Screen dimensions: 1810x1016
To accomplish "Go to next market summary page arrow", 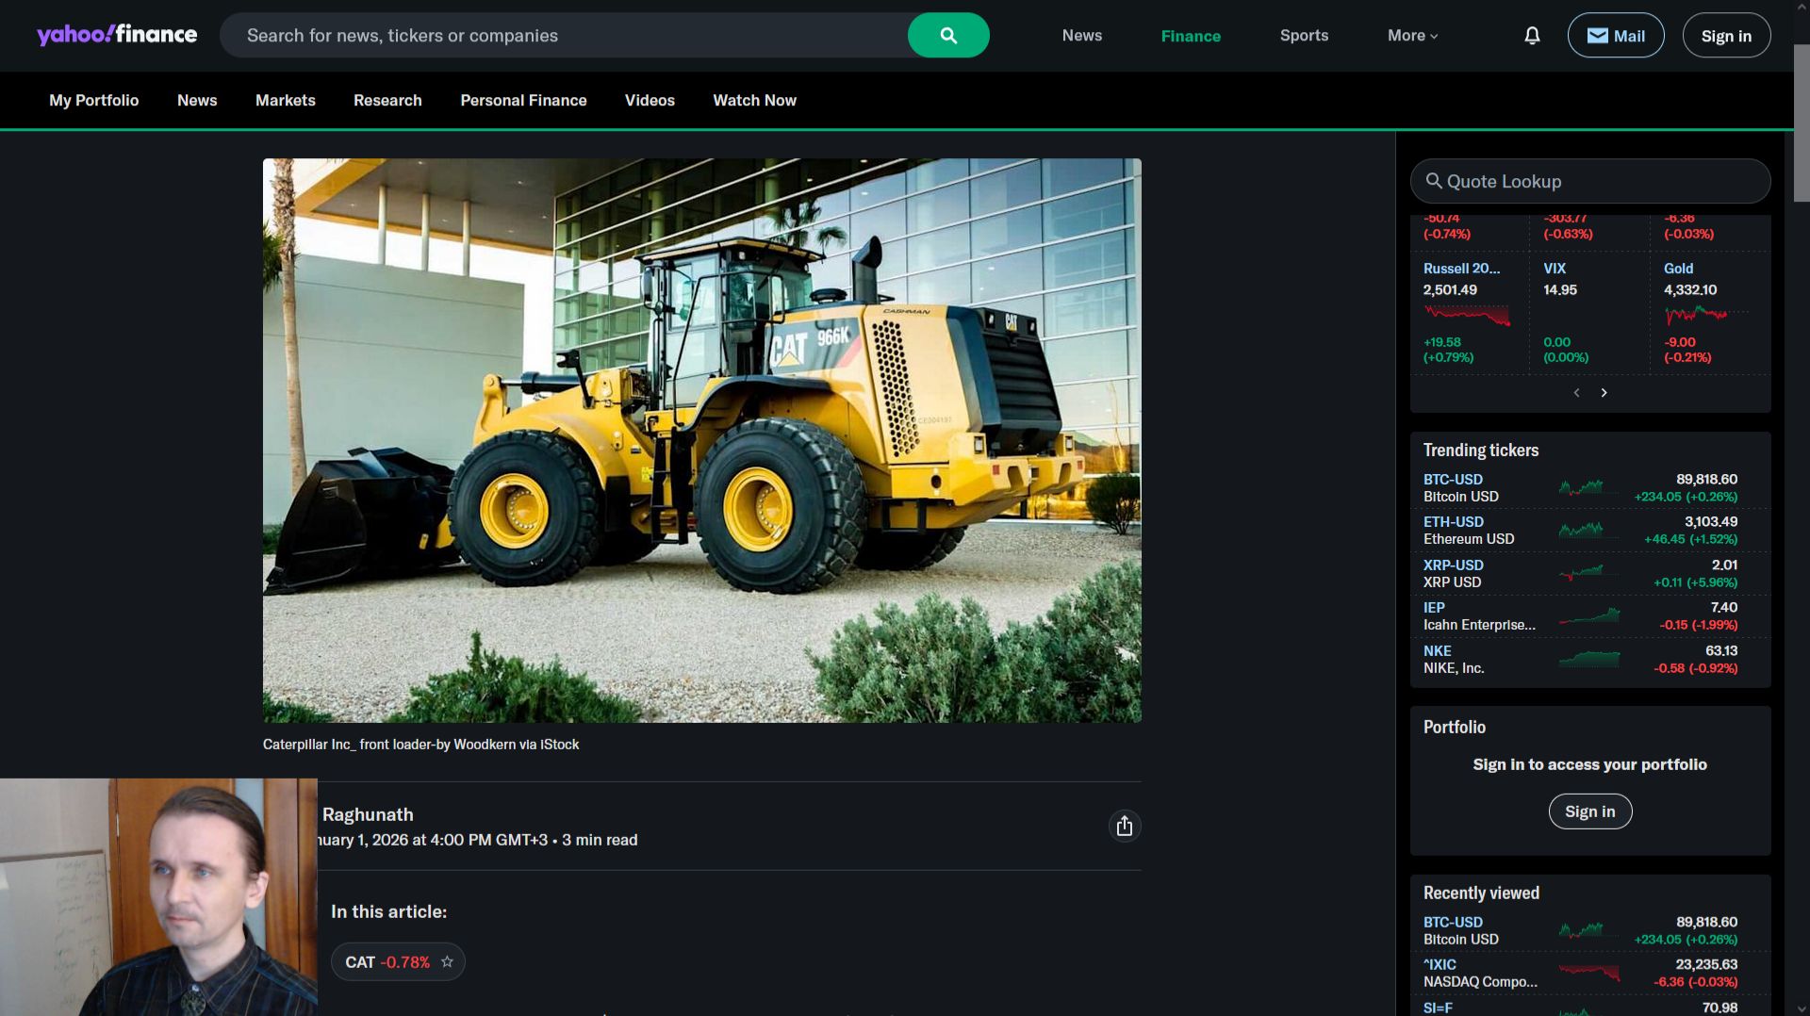I will point(1604,393).
